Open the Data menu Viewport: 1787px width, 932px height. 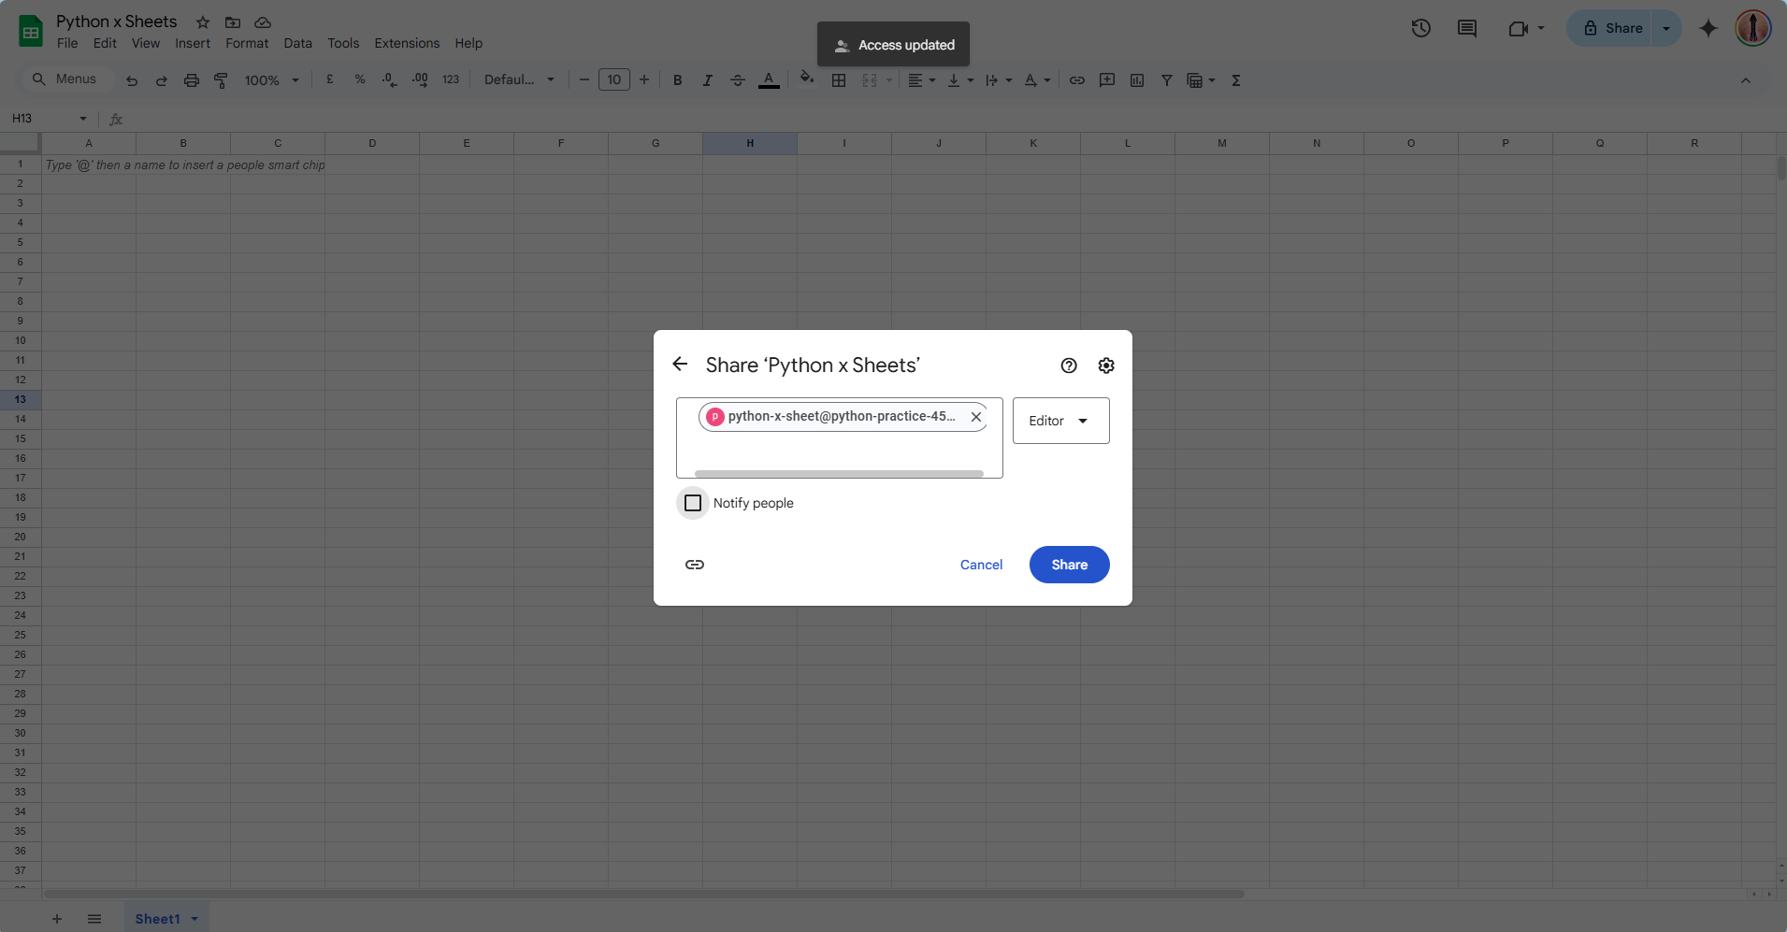298,43
